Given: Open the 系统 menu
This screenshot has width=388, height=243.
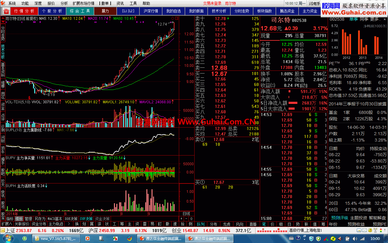Looking at the screenshot, I should 12,3.
